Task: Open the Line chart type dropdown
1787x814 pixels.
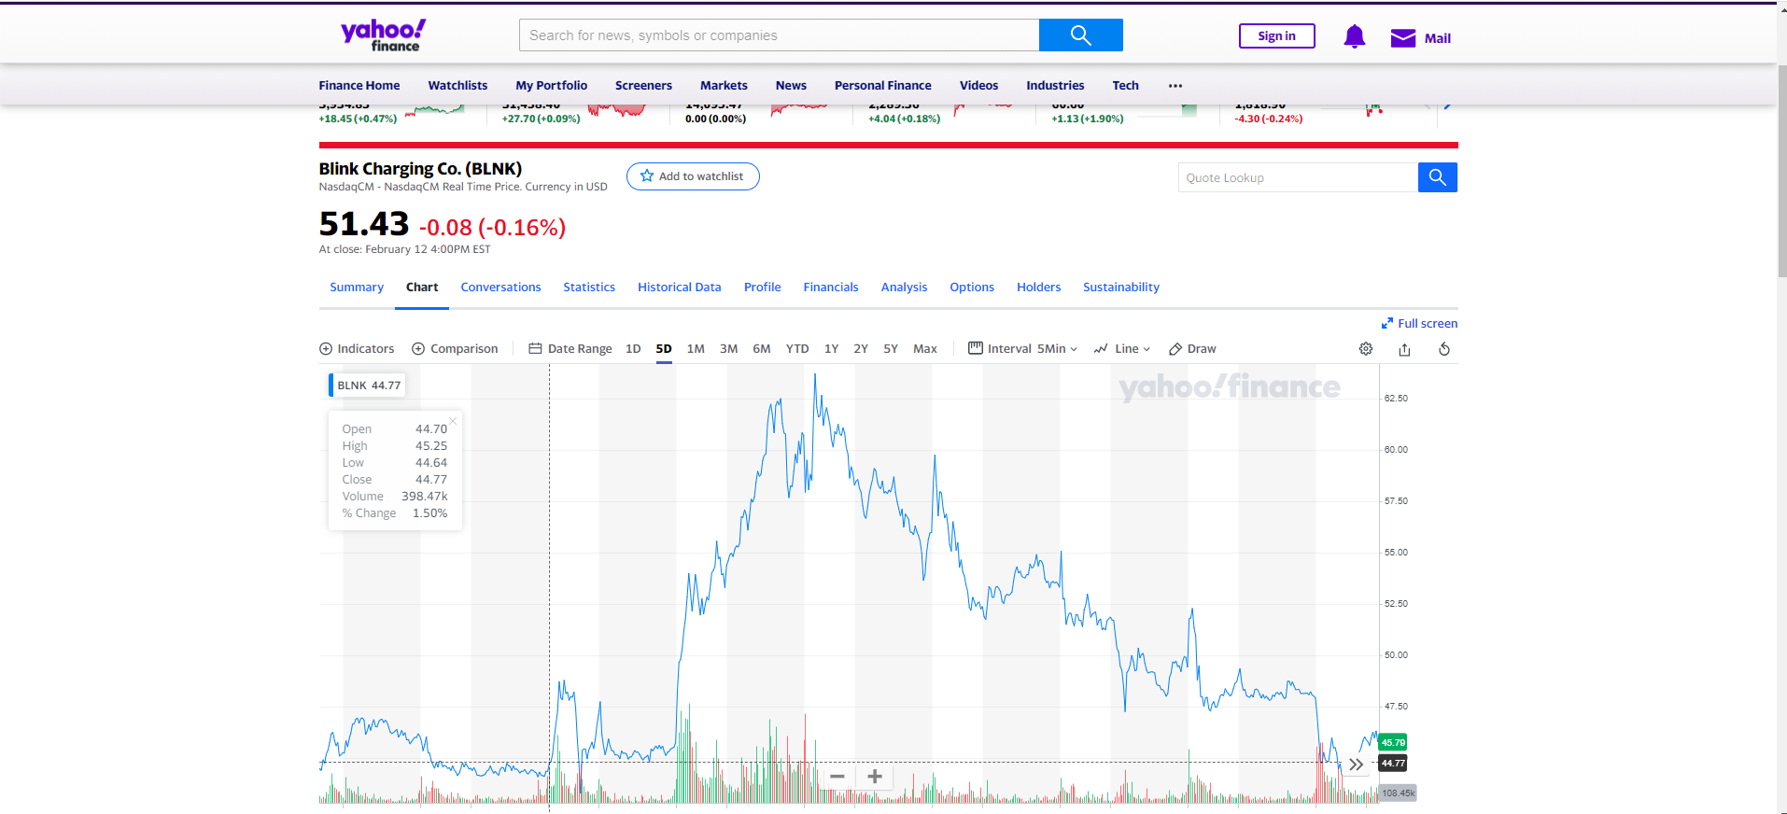Action: pyautogui.click(x=1122, y=348)
